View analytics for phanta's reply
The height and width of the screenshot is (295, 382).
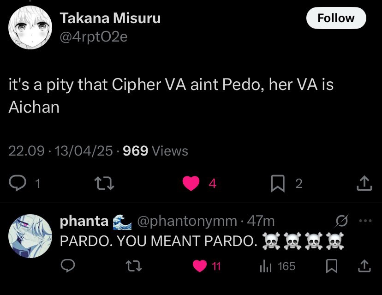click(x=267, y=266)
